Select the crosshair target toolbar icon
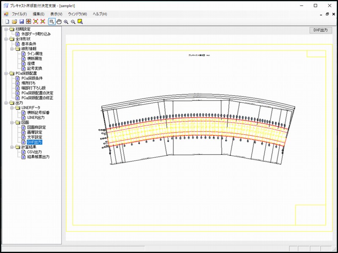This screenshot has width=338, height=253. point(28,21)
